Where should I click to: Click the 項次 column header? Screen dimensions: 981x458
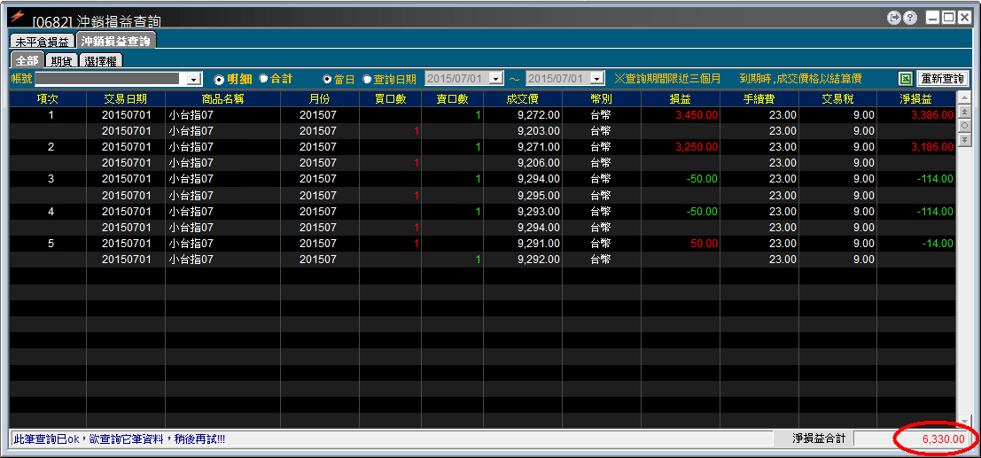point(48,99)
